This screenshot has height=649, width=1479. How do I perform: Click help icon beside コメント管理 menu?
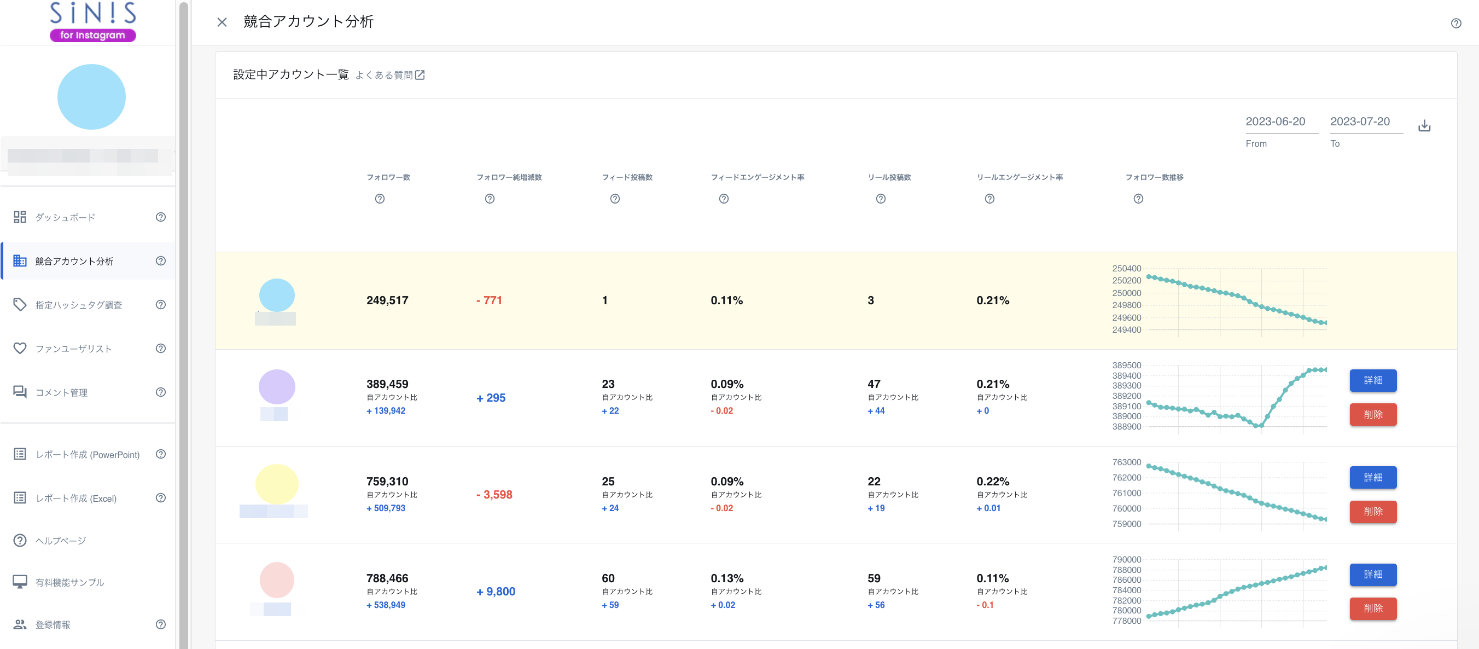[161, 392]
